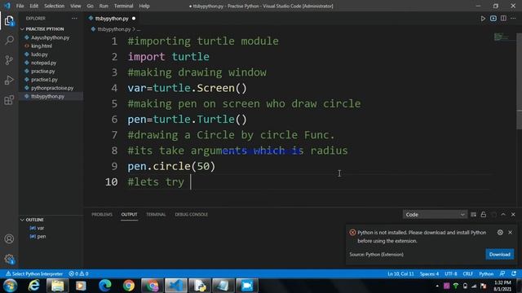Open practise.py in explorer
The width and height of the screenshot is (522, 293).
point(43,71)
